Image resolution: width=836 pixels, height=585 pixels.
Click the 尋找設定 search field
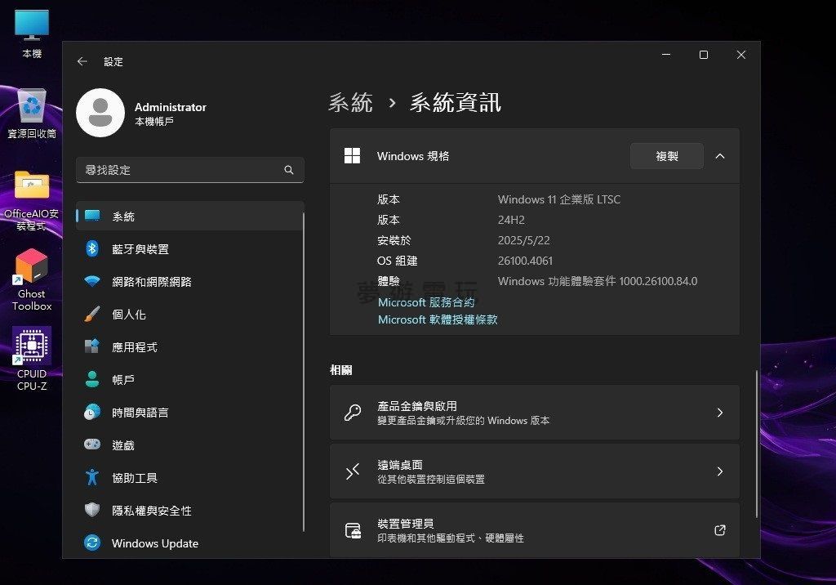(x=180, y=170)
